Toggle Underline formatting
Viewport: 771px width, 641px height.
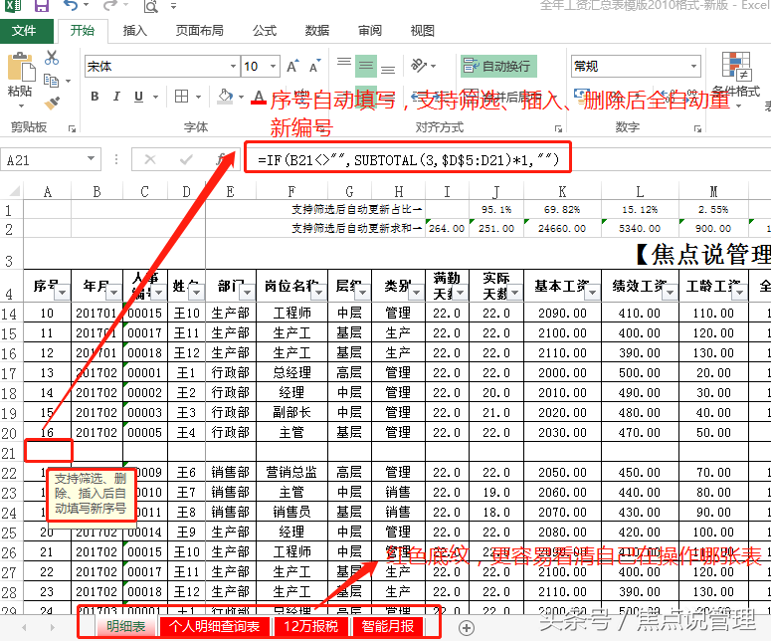138,97
